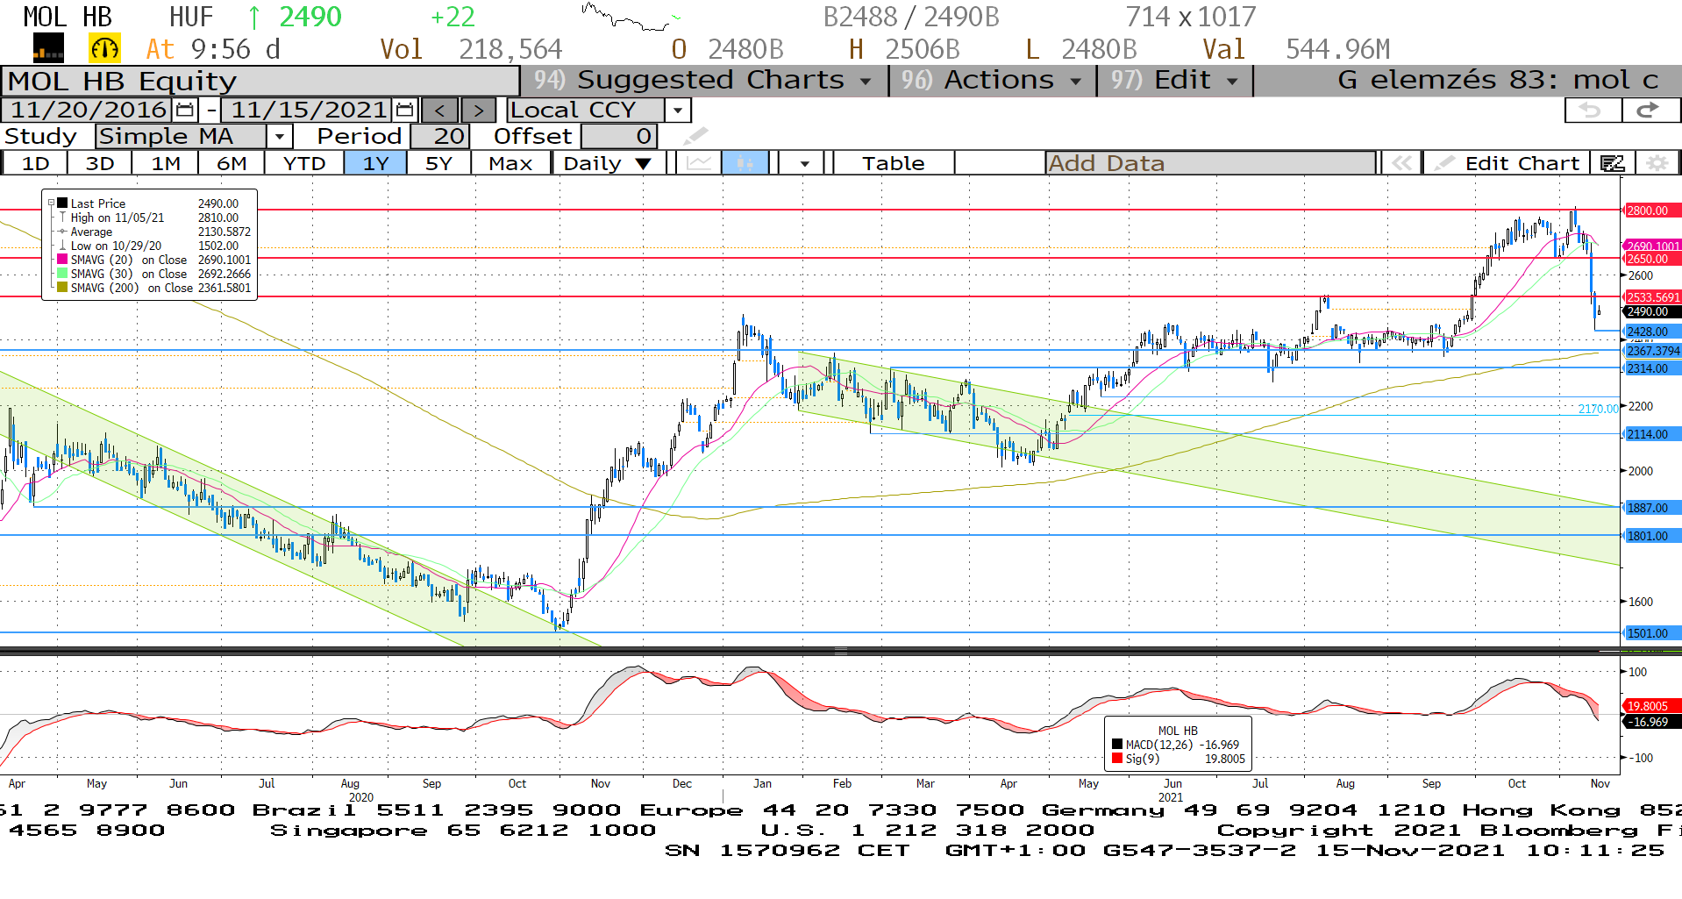Click the Add Data input field
The image size is (1682, 899).
[1210, 163]
